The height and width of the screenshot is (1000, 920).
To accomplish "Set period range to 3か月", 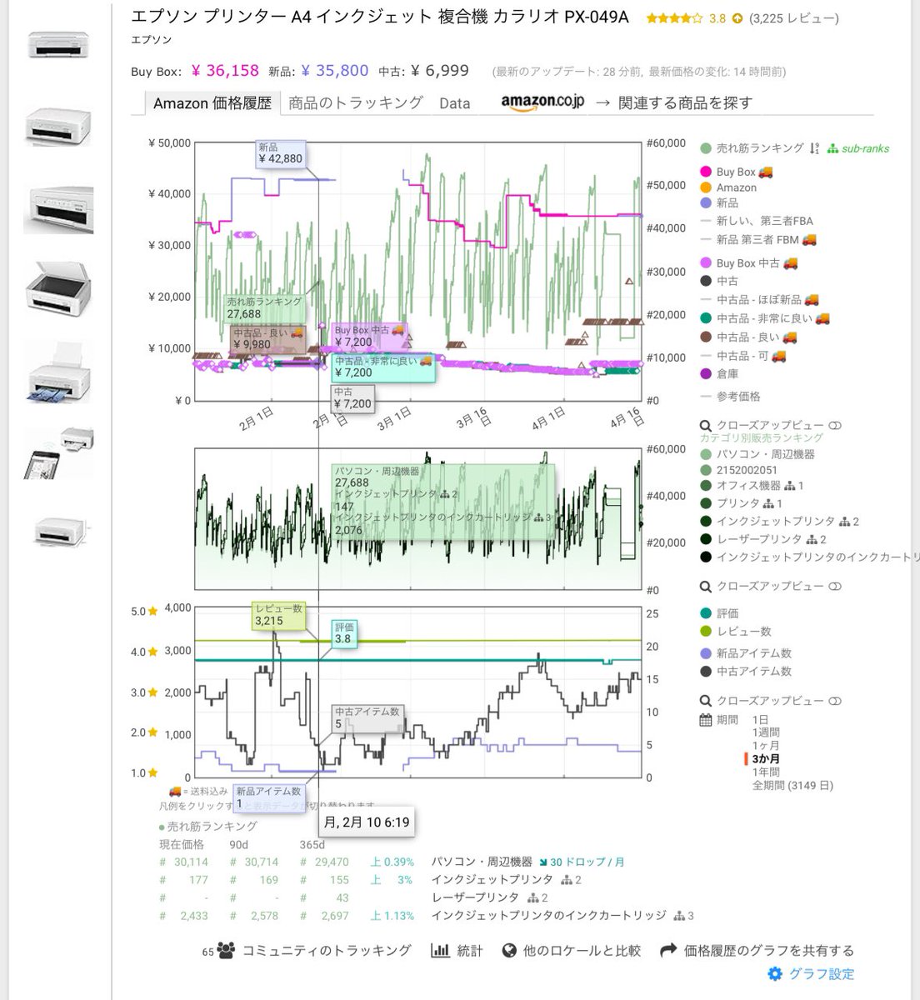I will [765, 758].
